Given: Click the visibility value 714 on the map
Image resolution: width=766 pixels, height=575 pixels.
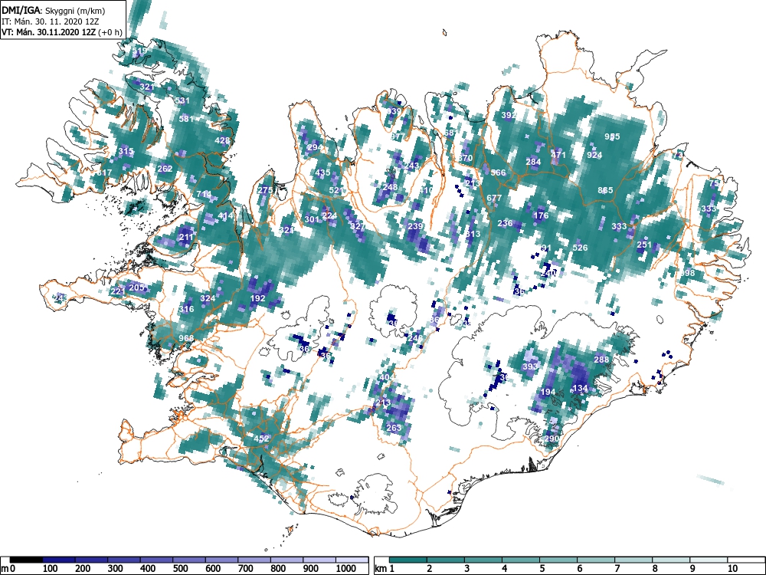Looking at the screenshot, I should 205,194.
